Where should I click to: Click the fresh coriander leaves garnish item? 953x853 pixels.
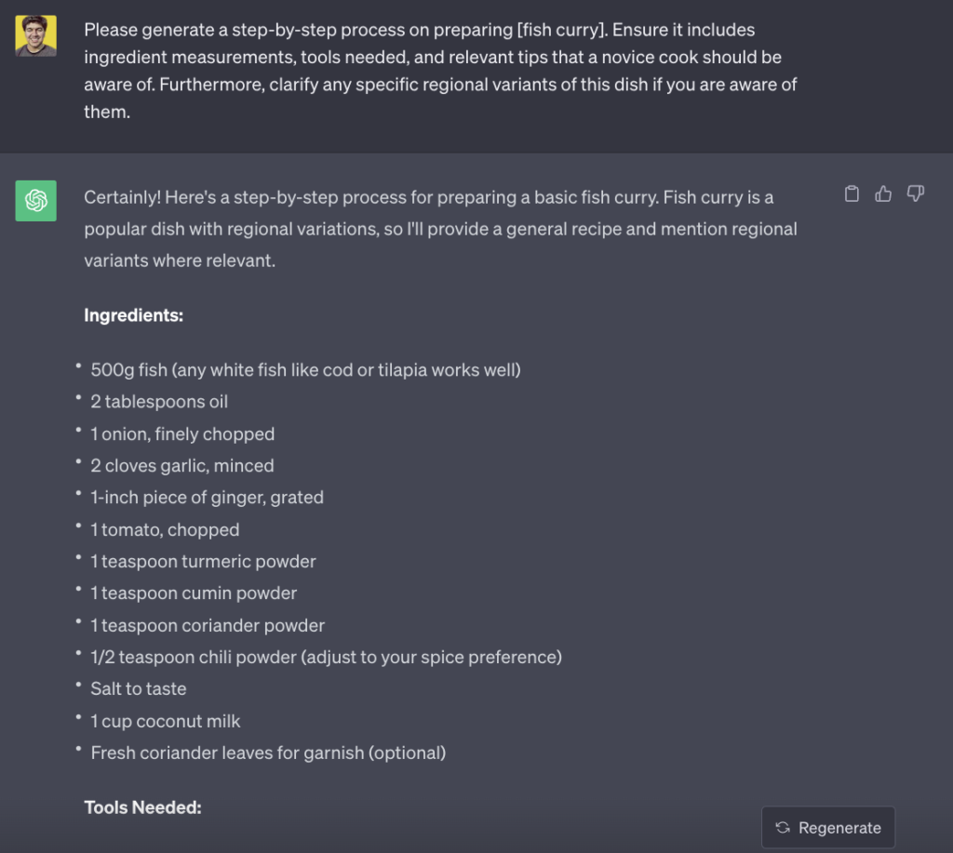(x=268, y=753)
